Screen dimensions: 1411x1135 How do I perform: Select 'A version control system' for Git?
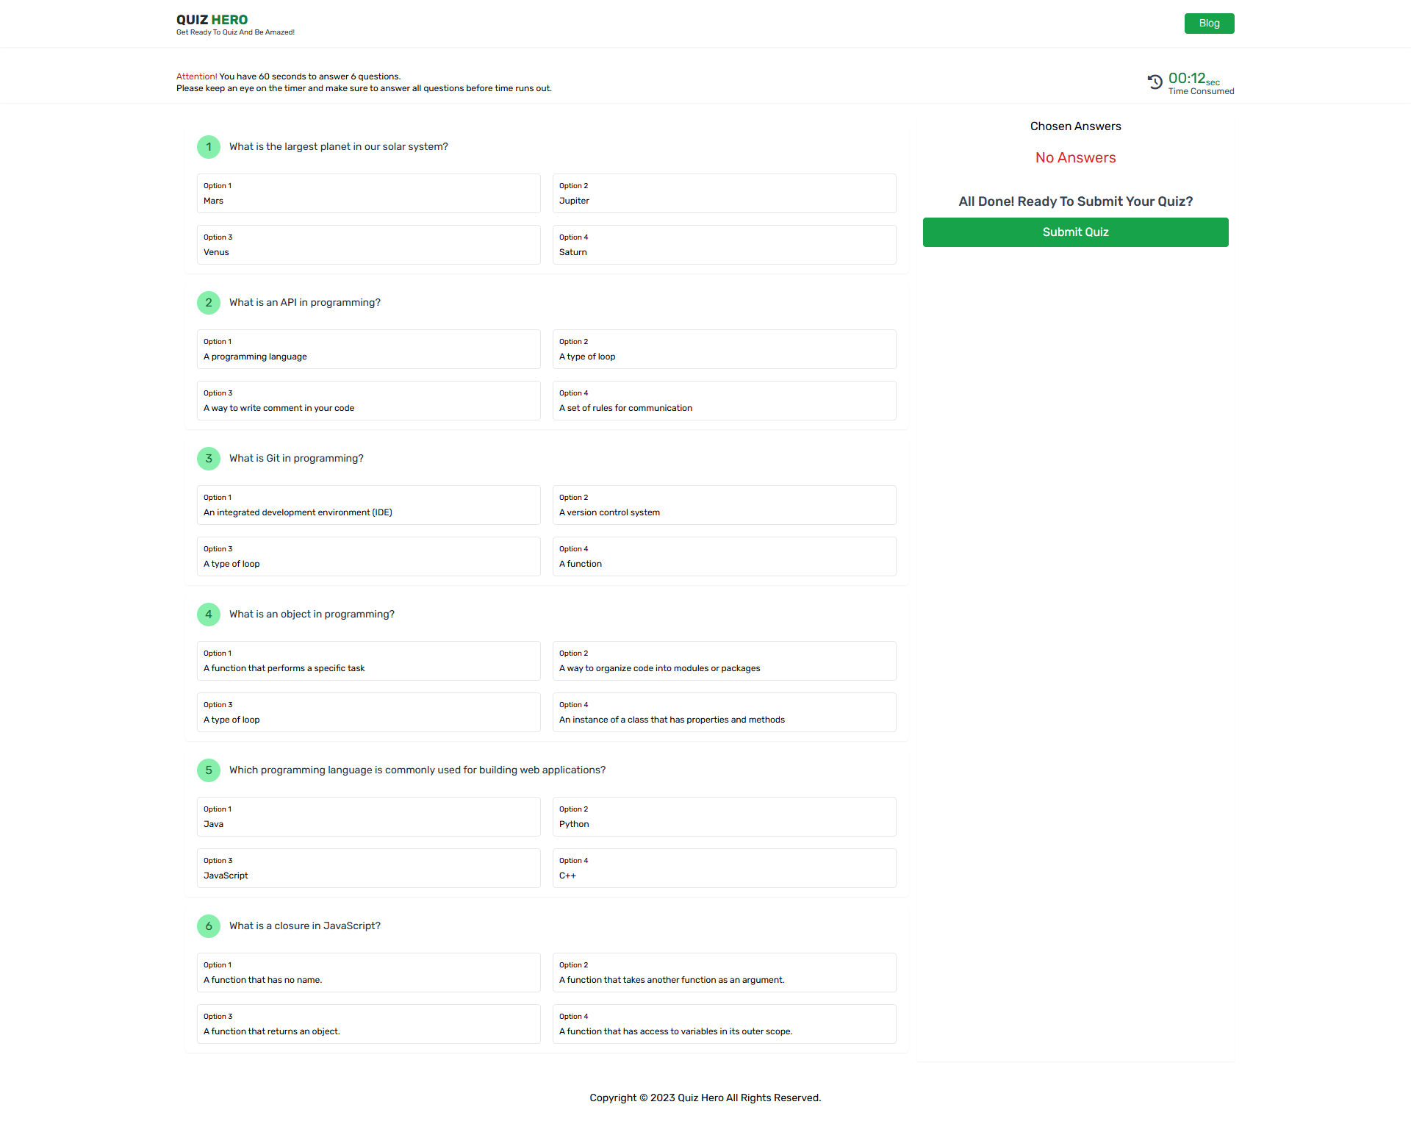click(x=724, y=505)
